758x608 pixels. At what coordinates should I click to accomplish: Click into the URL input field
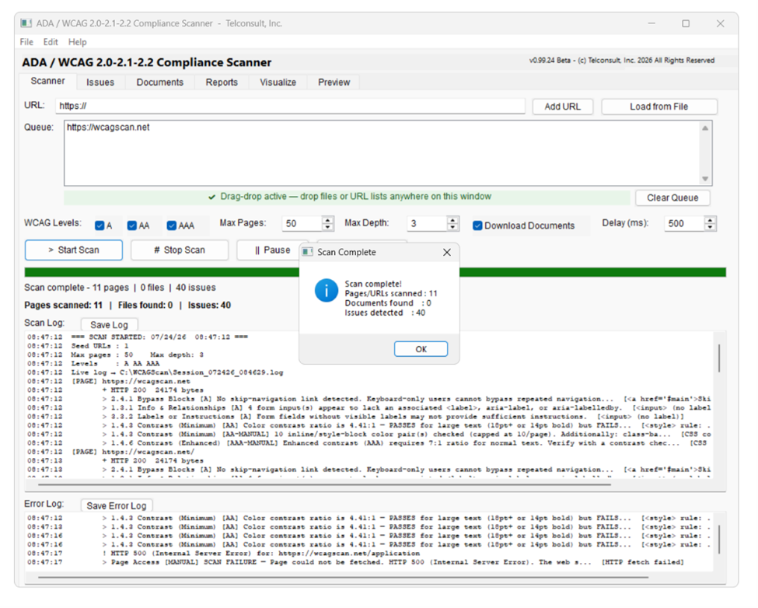pos(290,106)
